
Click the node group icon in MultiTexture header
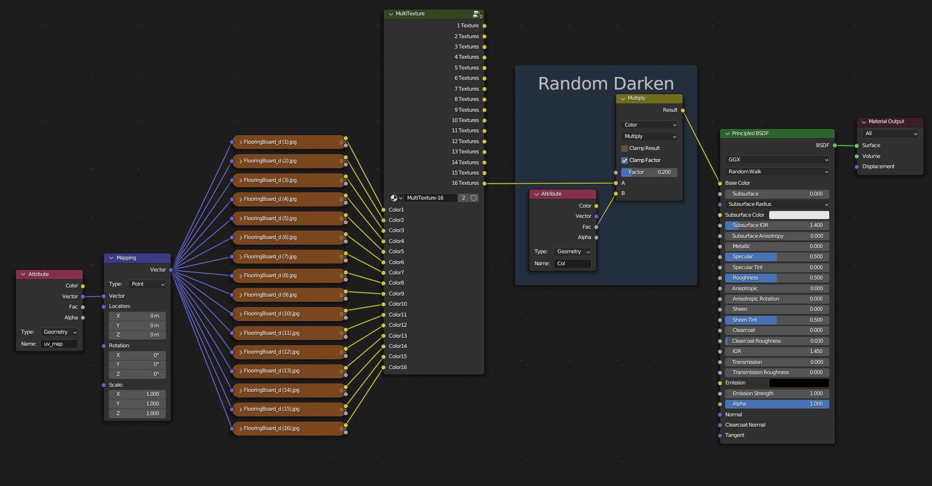[x=477, y=14]
